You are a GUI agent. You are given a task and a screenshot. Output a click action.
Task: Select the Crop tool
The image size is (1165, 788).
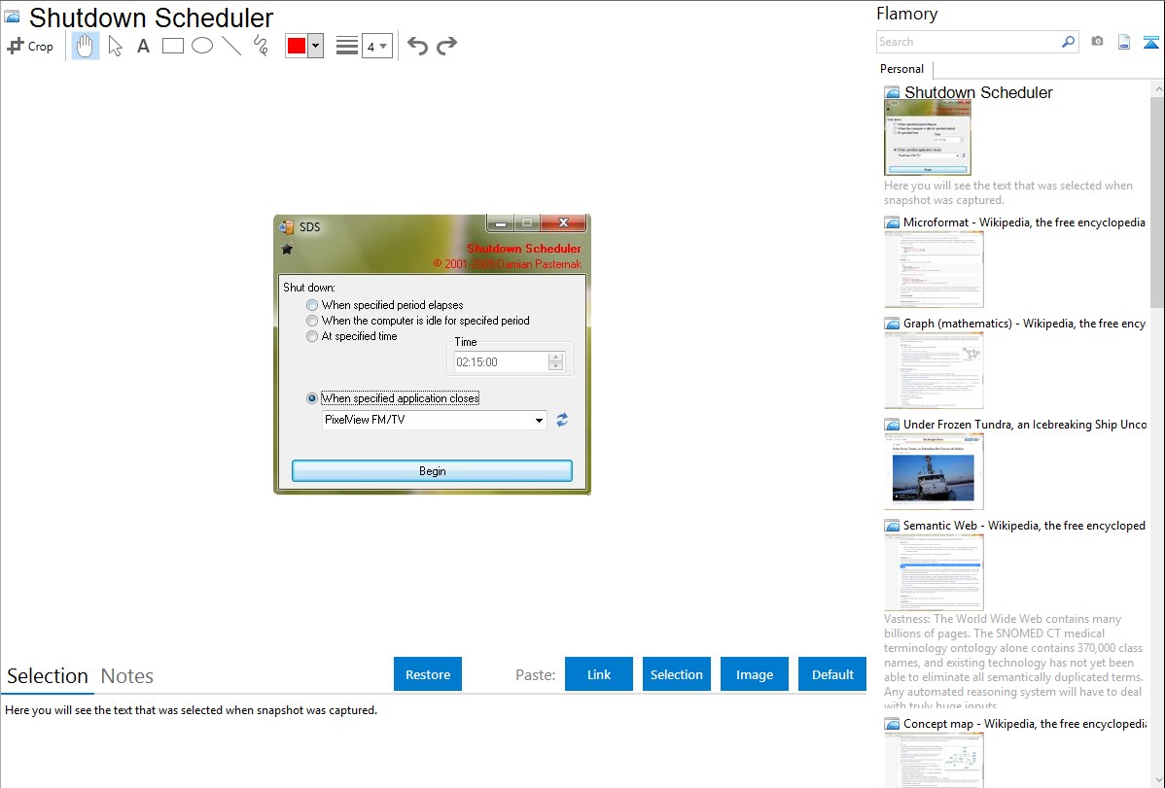pyautogui.click(x=30, y=46)
